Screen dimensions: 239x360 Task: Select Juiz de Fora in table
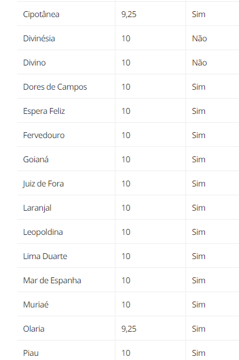(44, 184)
